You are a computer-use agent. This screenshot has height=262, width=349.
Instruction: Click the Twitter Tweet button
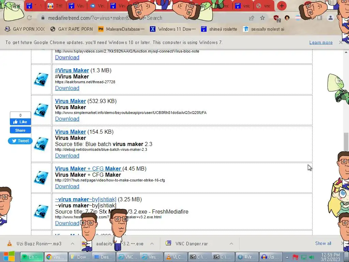[x=20, y=141]
